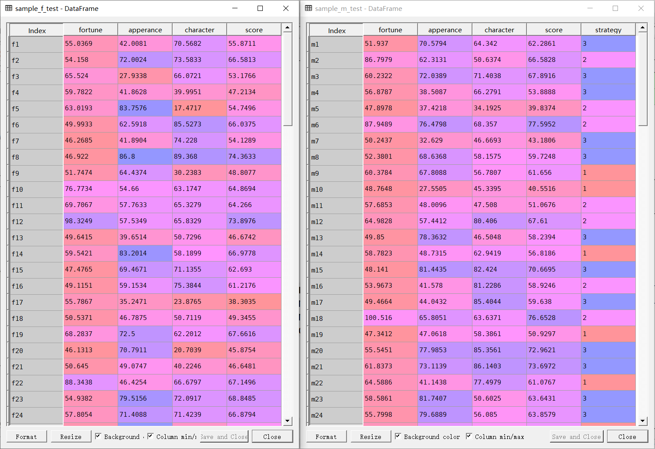Select cell with value 86.7979
The width and height of the screenshot is (655, 449).
(390, 60)
